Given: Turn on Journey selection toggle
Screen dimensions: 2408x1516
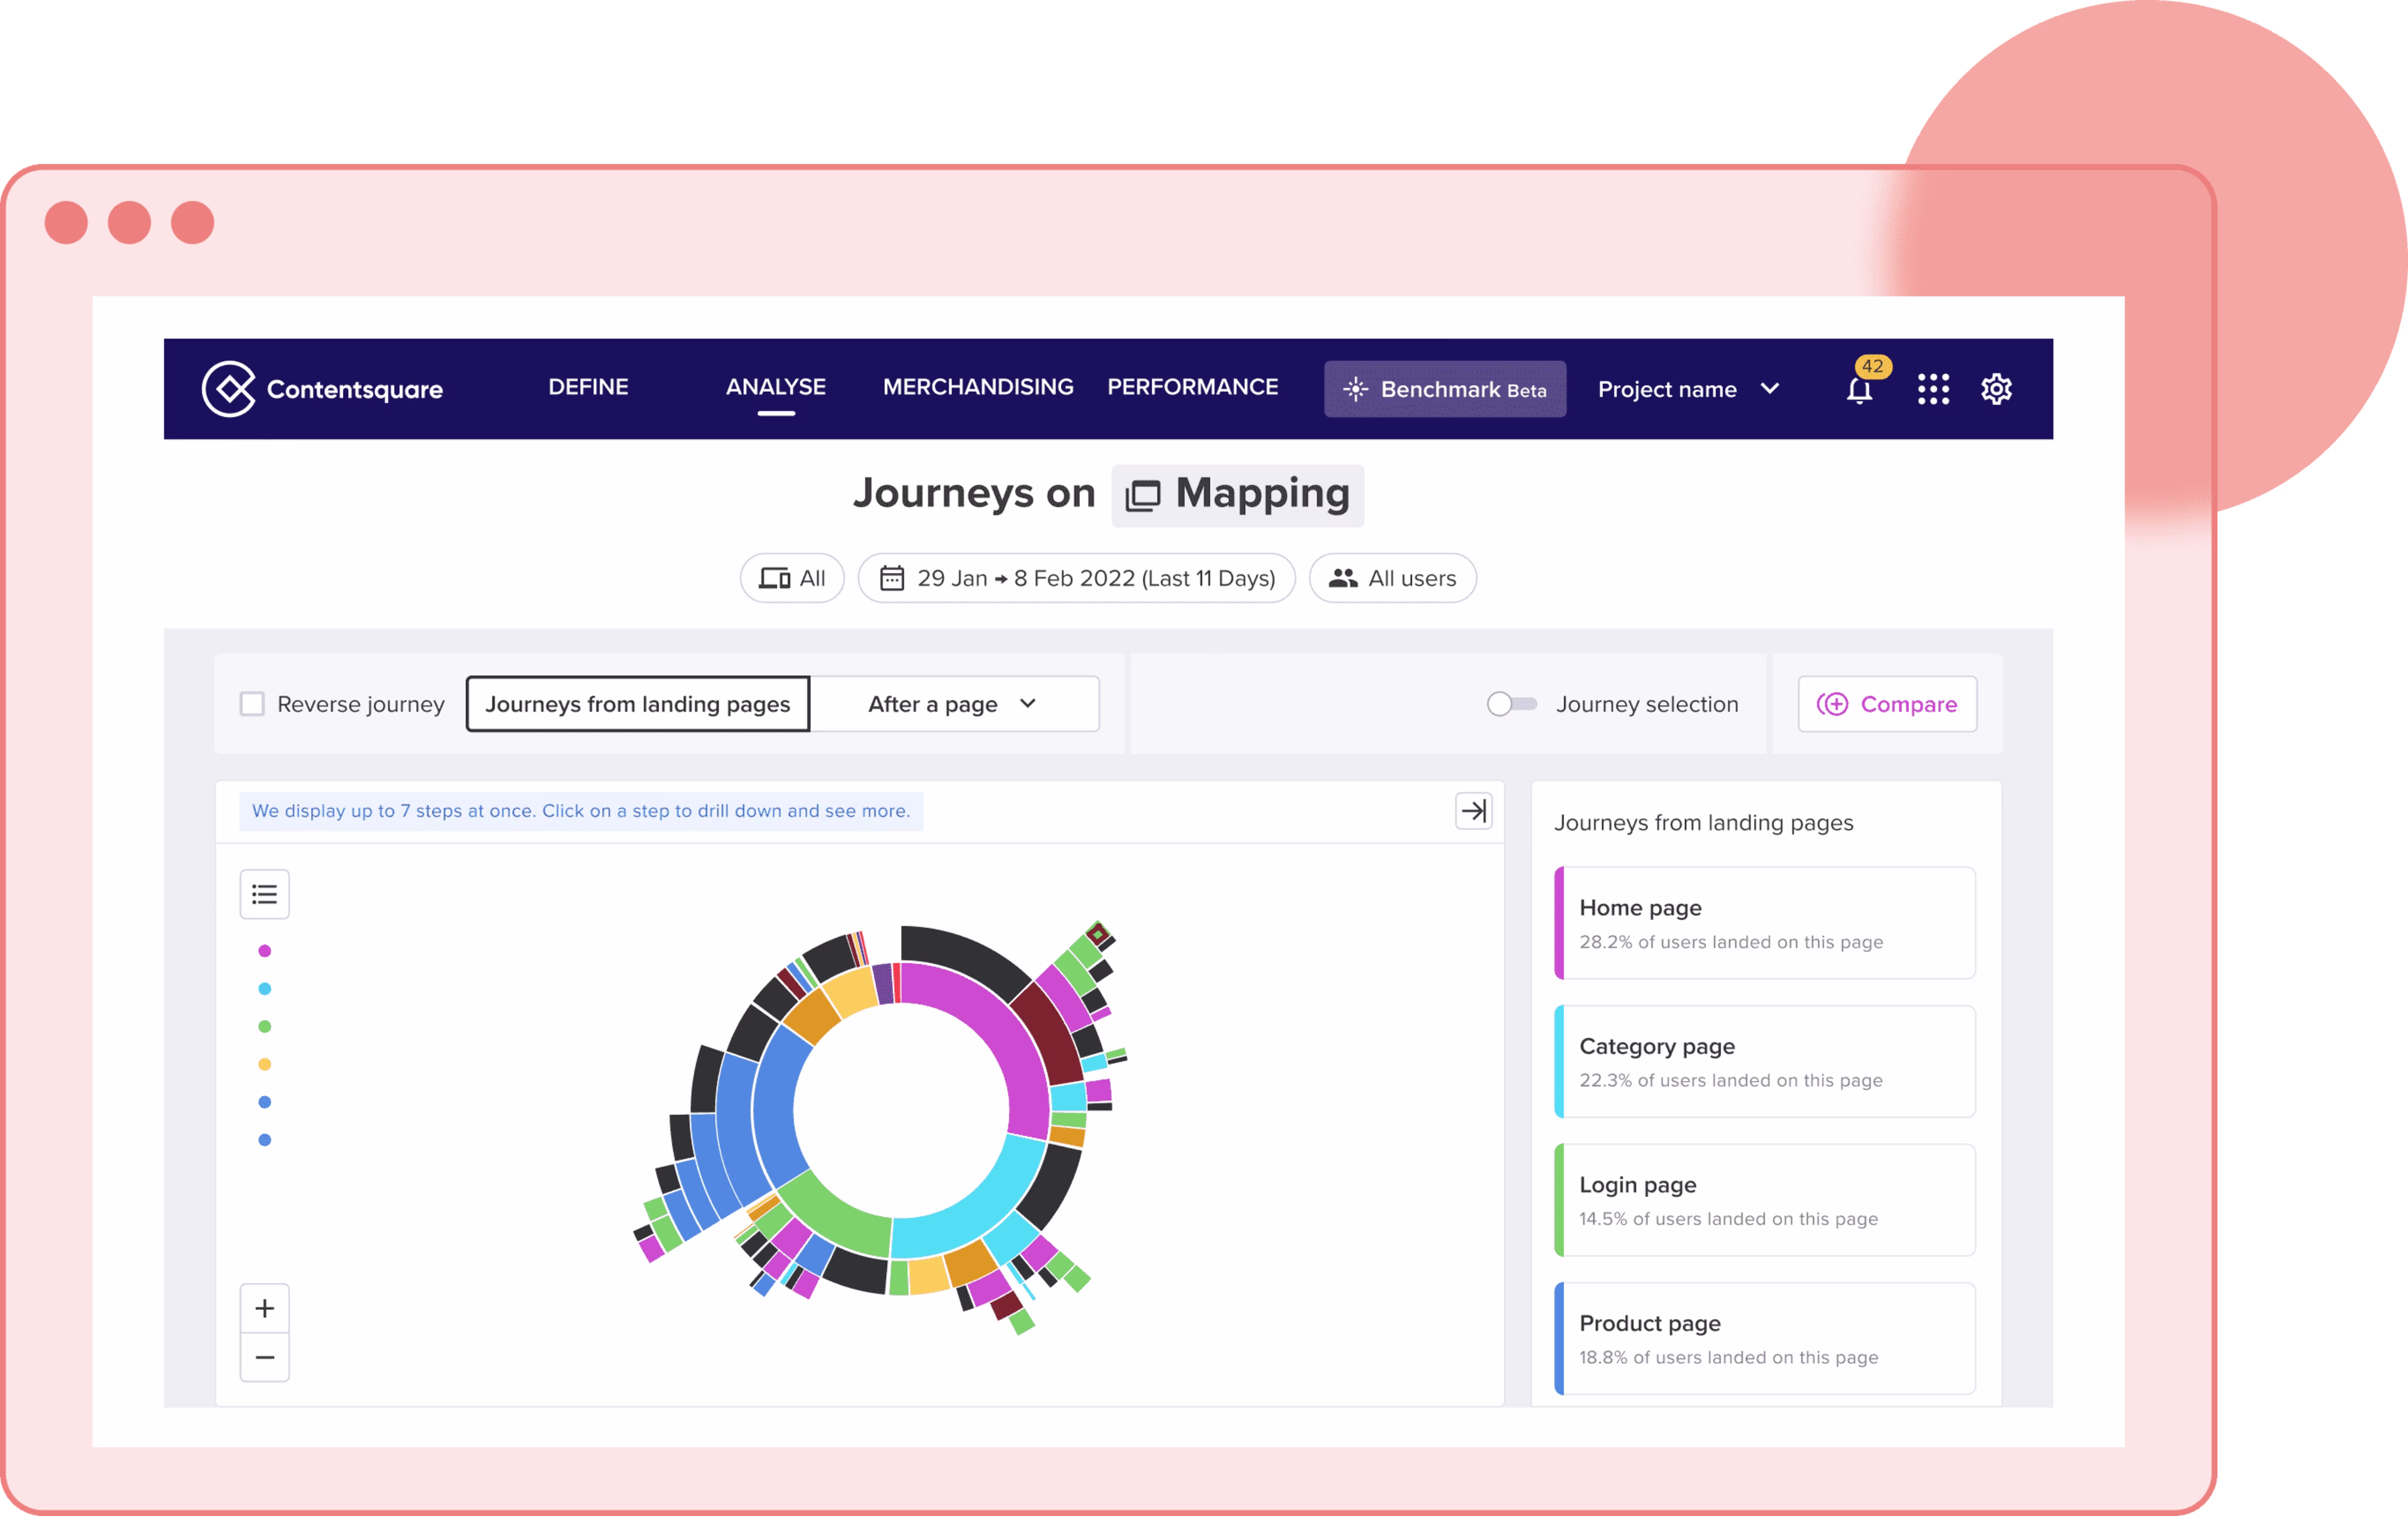Looking at the screenshot, I should (1511, 704).
